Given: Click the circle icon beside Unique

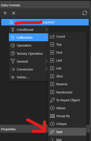Looking at the screenshot, I should click(x=52, y=124).
